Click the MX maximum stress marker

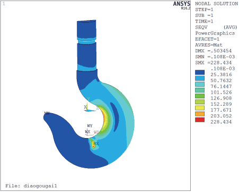pyautogui.click(x=96, y=144)
